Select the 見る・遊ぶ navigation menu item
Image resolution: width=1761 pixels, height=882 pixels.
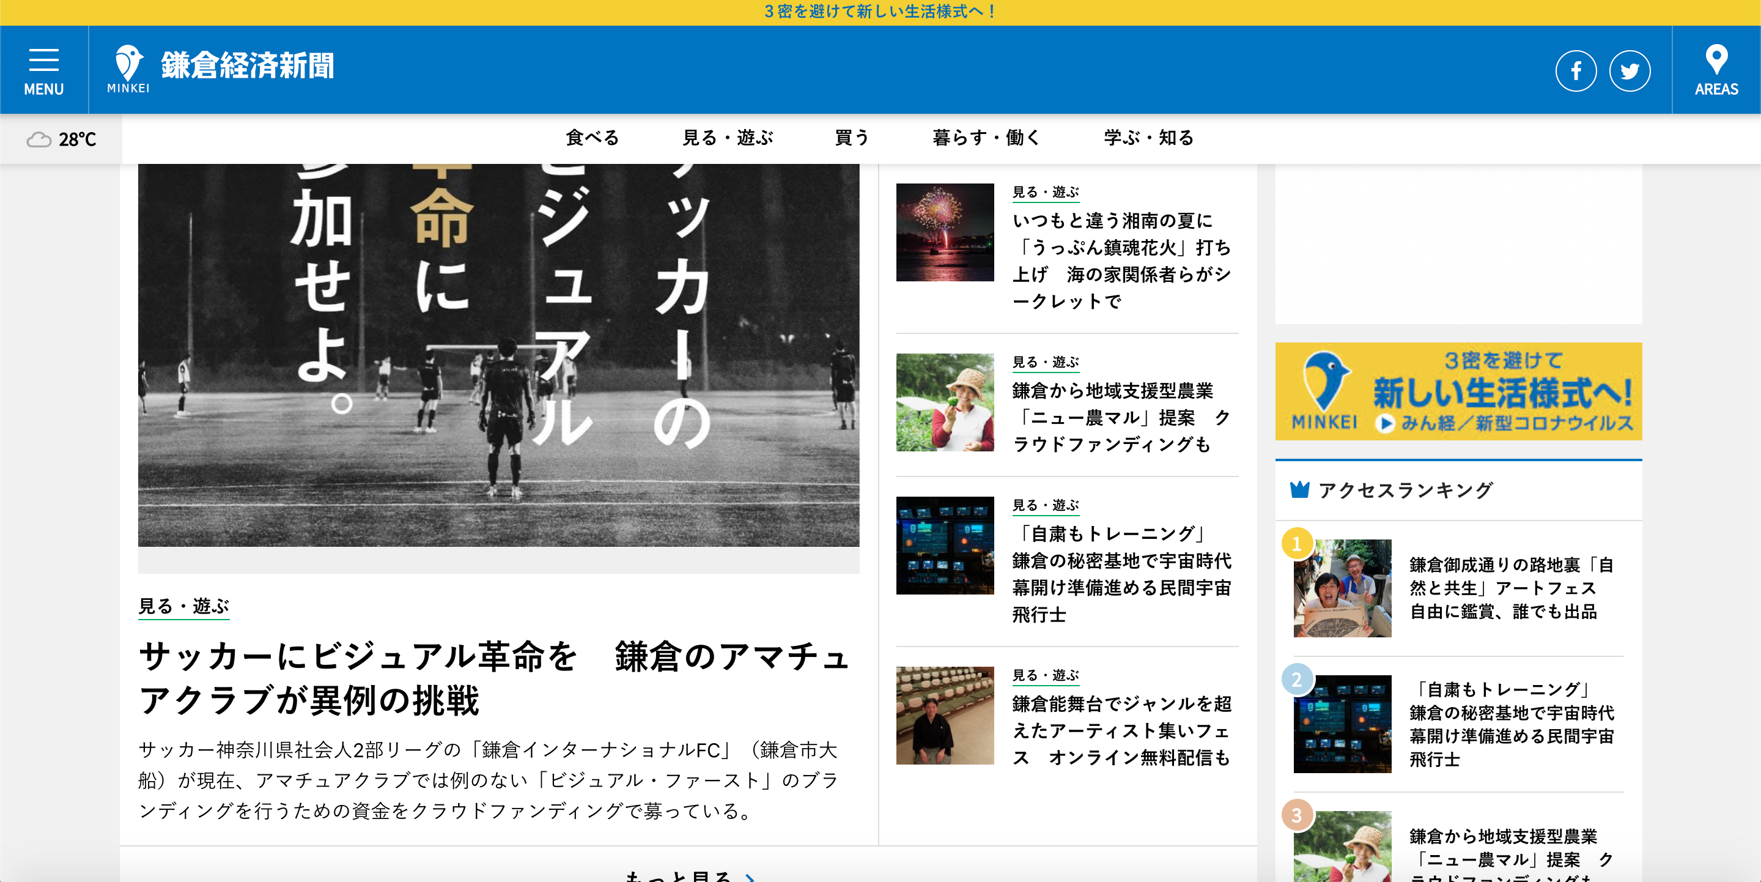[x=728, y=138]
